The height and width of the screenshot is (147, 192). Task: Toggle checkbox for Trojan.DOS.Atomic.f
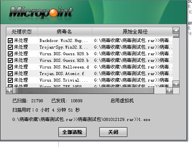(10, 73)
